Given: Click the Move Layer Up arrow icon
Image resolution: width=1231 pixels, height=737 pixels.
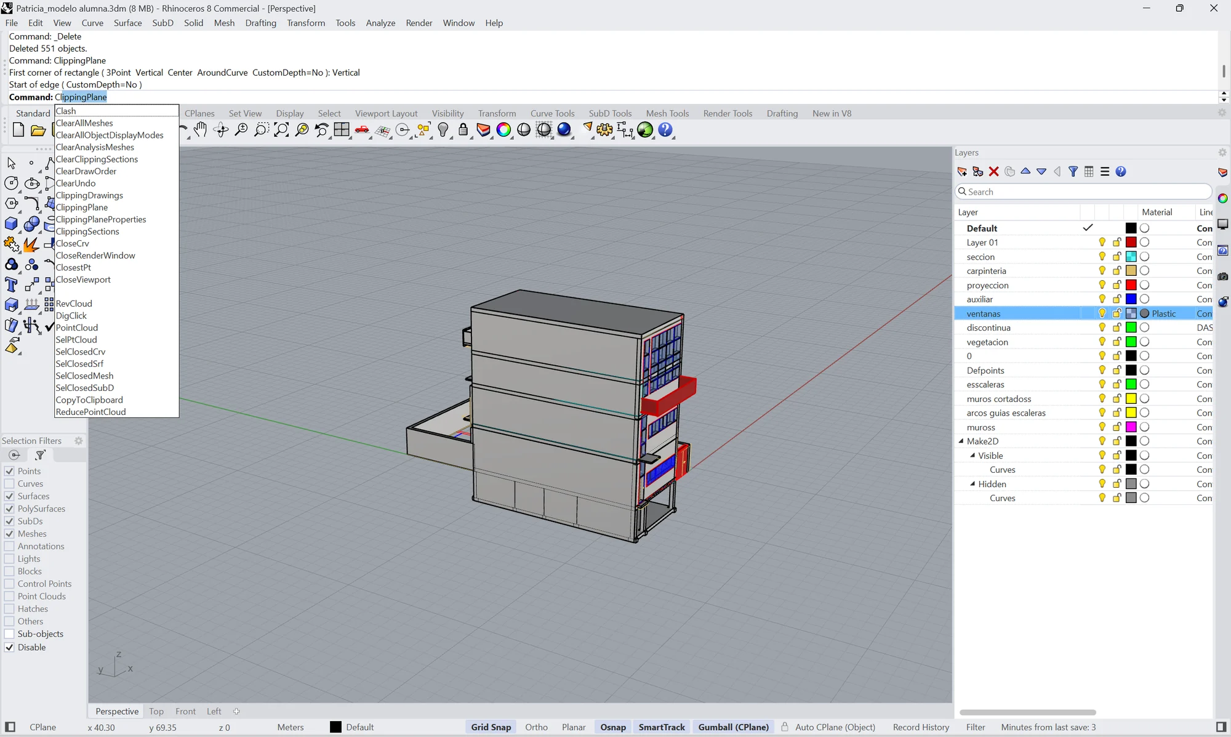Looking at the screenshot, I should coord(1025,172).
